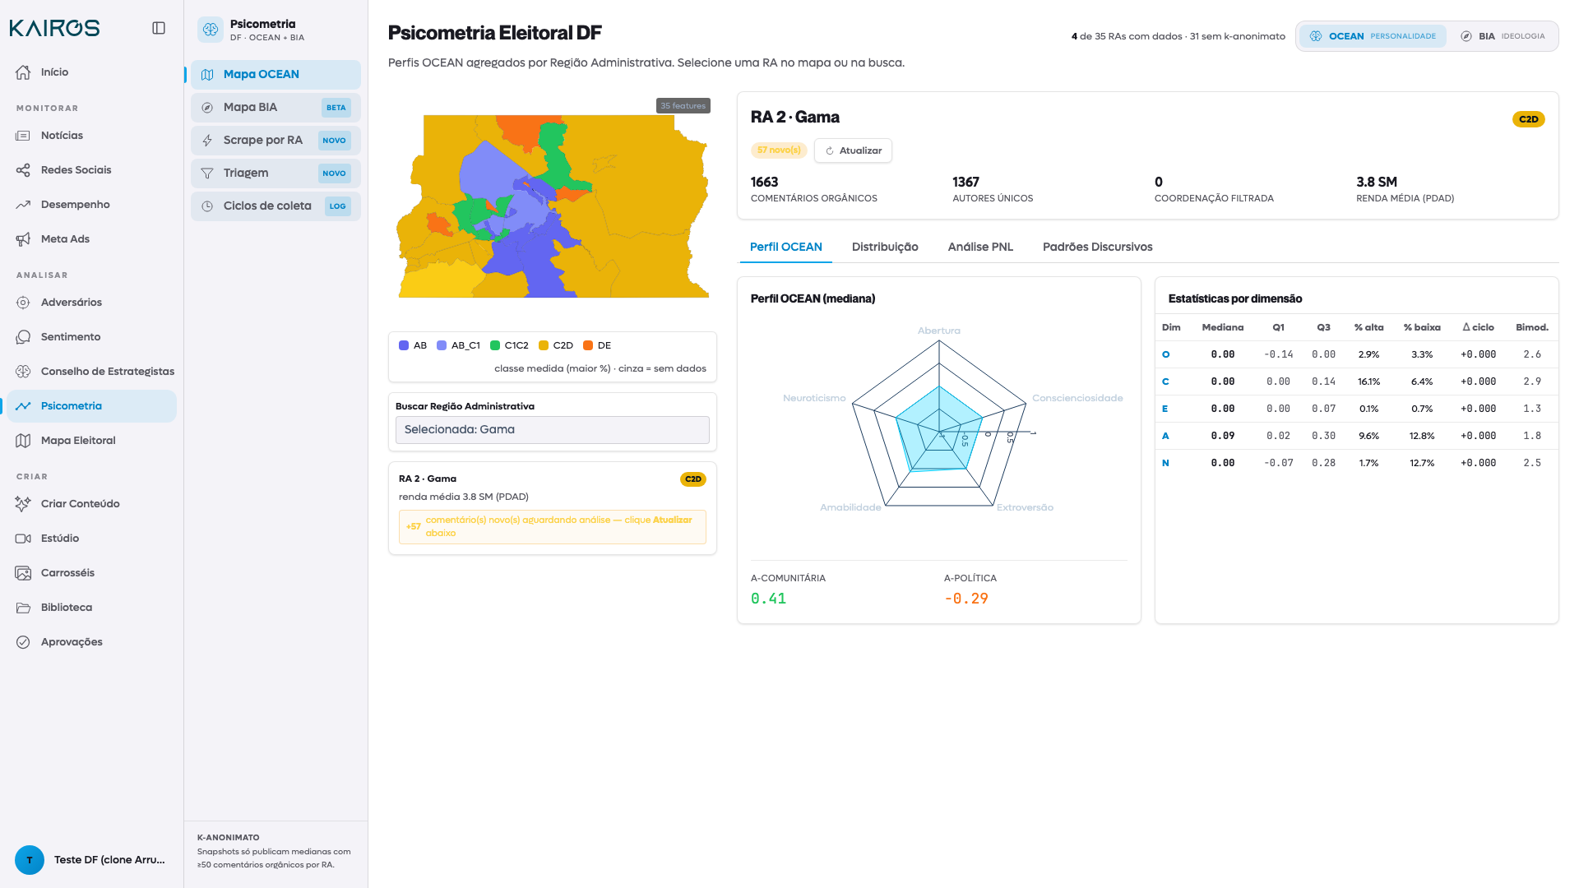
Task: Open Biblioteca folder icon
Action: [23, 608]
